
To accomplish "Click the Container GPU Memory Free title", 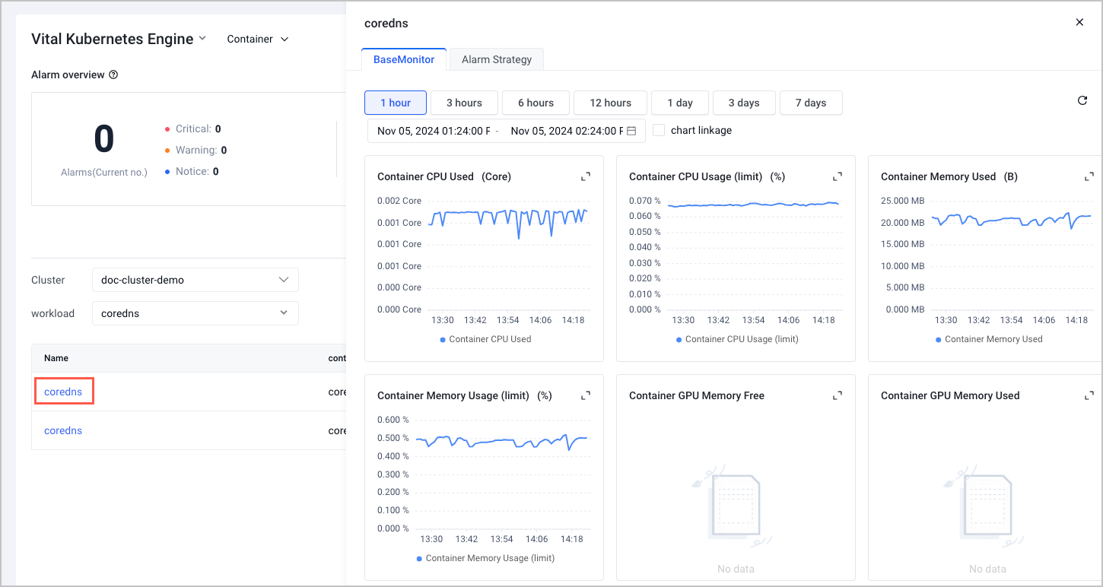I will tap(697, 395).
